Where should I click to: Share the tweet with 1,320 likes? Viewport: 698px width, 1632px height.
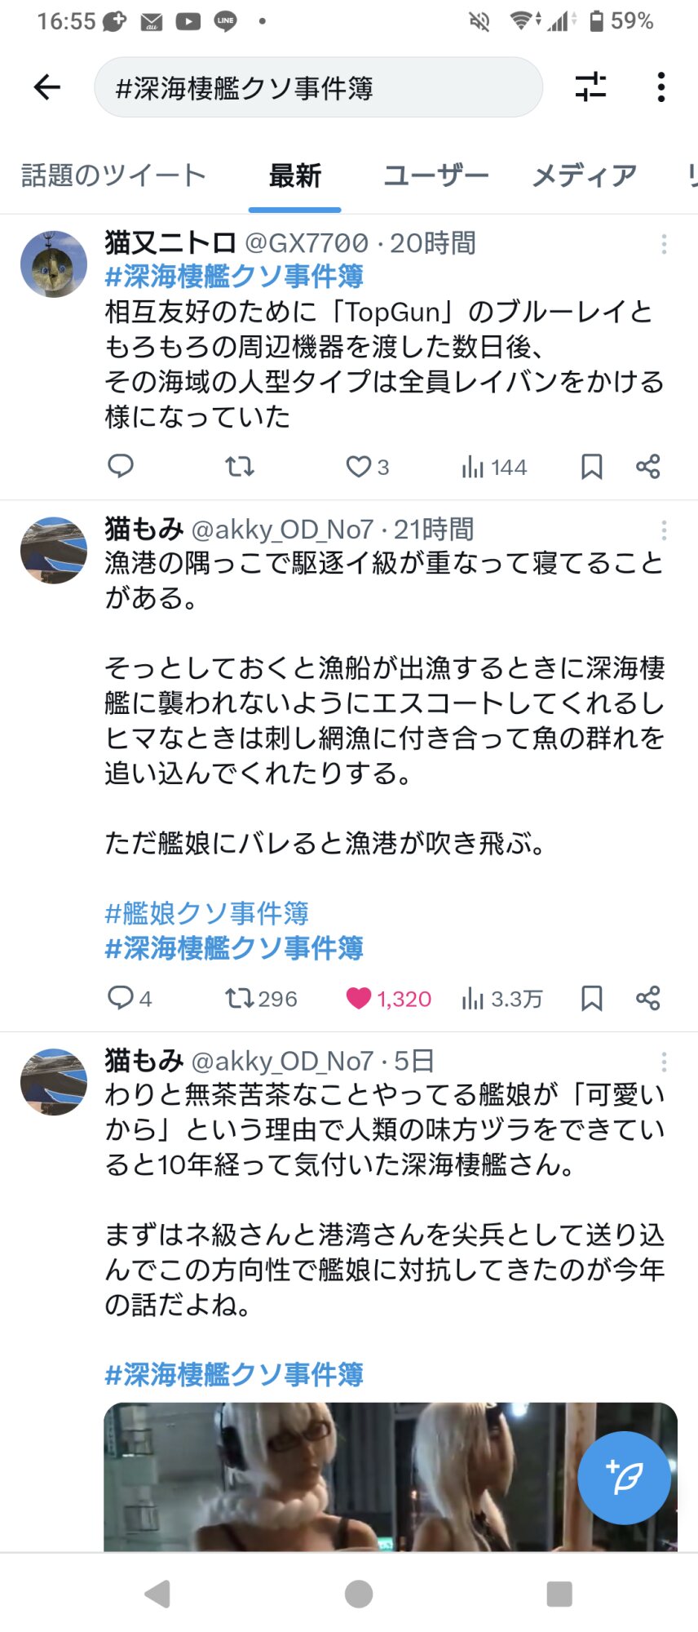[647, 998]
